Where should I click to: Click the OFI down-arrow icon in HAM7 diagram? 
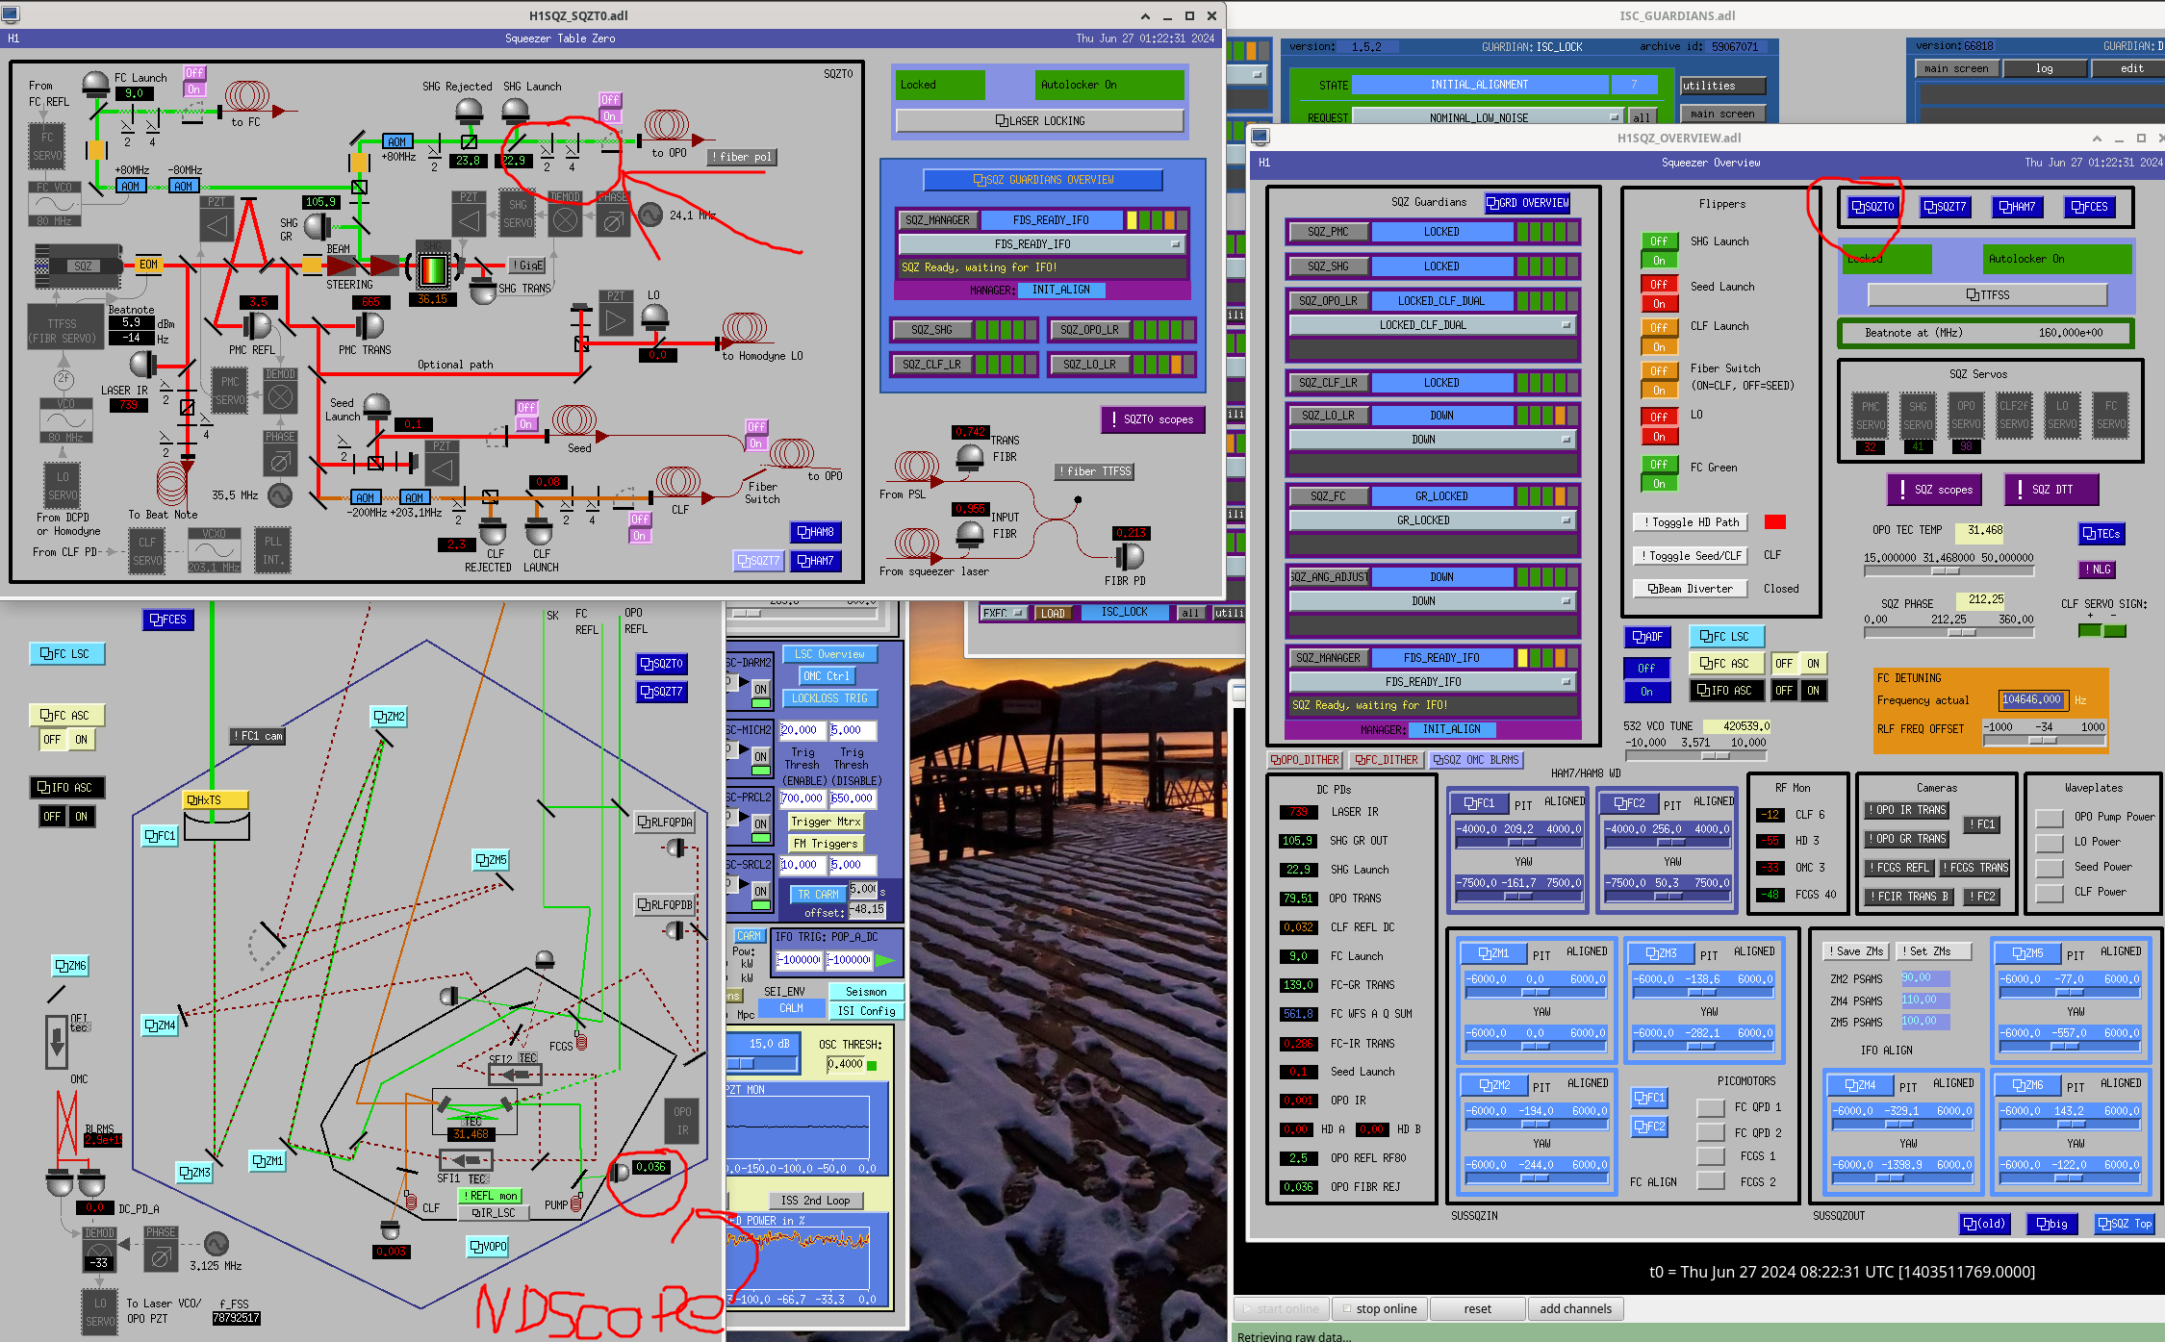coord(57,1042)
